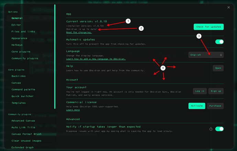This screenshot has width=237, height=151.
Task: Click Check for updates button
Action: (x=208, y=27)
